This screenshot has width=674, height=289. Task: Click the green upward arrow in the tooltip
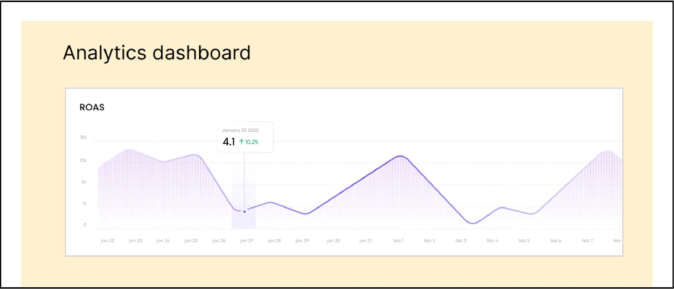[x=241, y=142]
